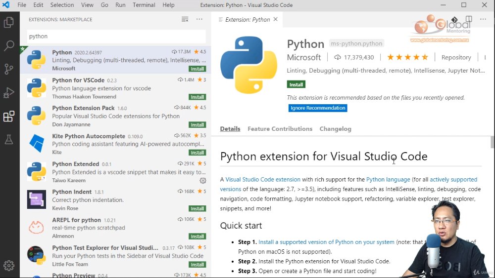The height and width of the screenshot is (278, 495).
Task: Open the Go menu
Action: [104, 5]
